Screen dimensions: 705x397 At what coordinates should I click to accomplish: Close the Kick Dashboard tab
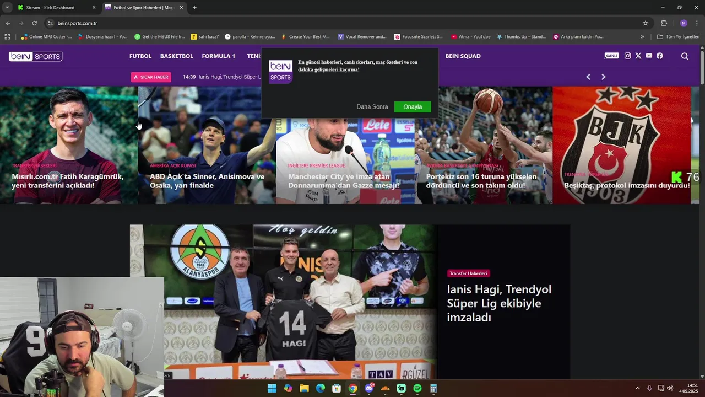pyautogui.click(x=94, y=8)
